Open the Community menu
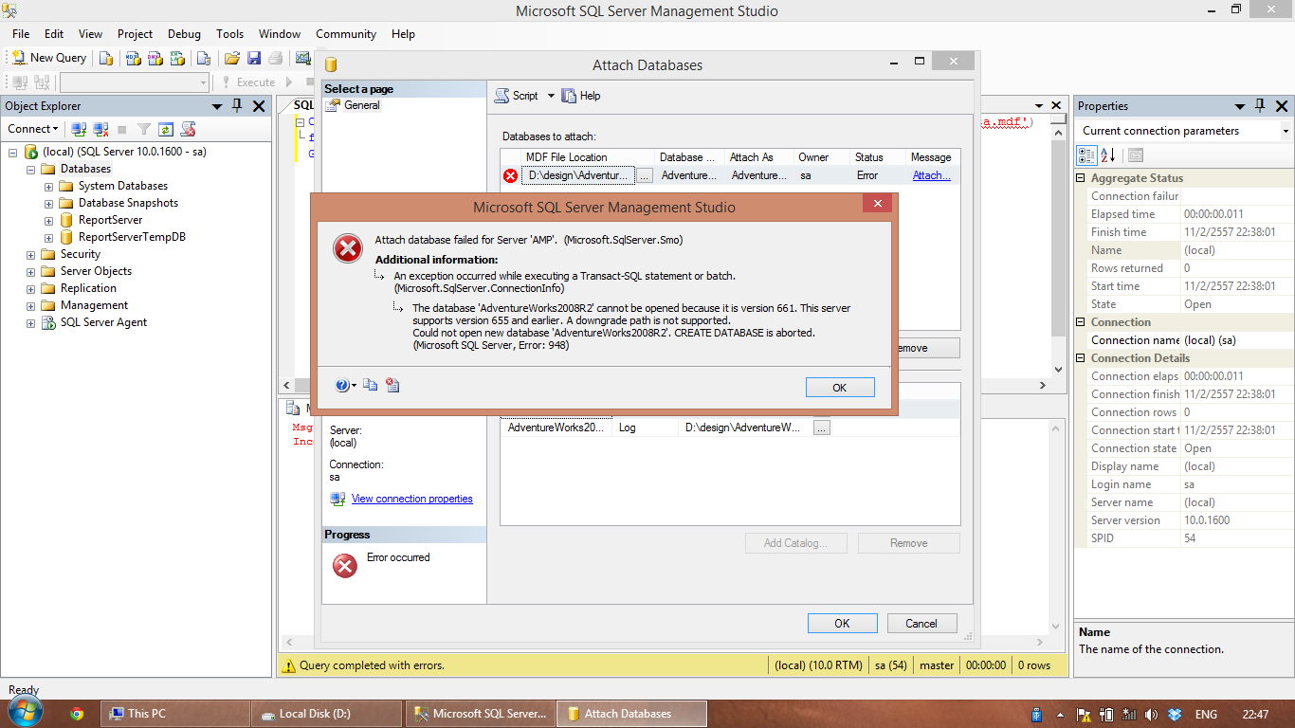The height and width of the screenshot is (728, 1295). [346, 34]
